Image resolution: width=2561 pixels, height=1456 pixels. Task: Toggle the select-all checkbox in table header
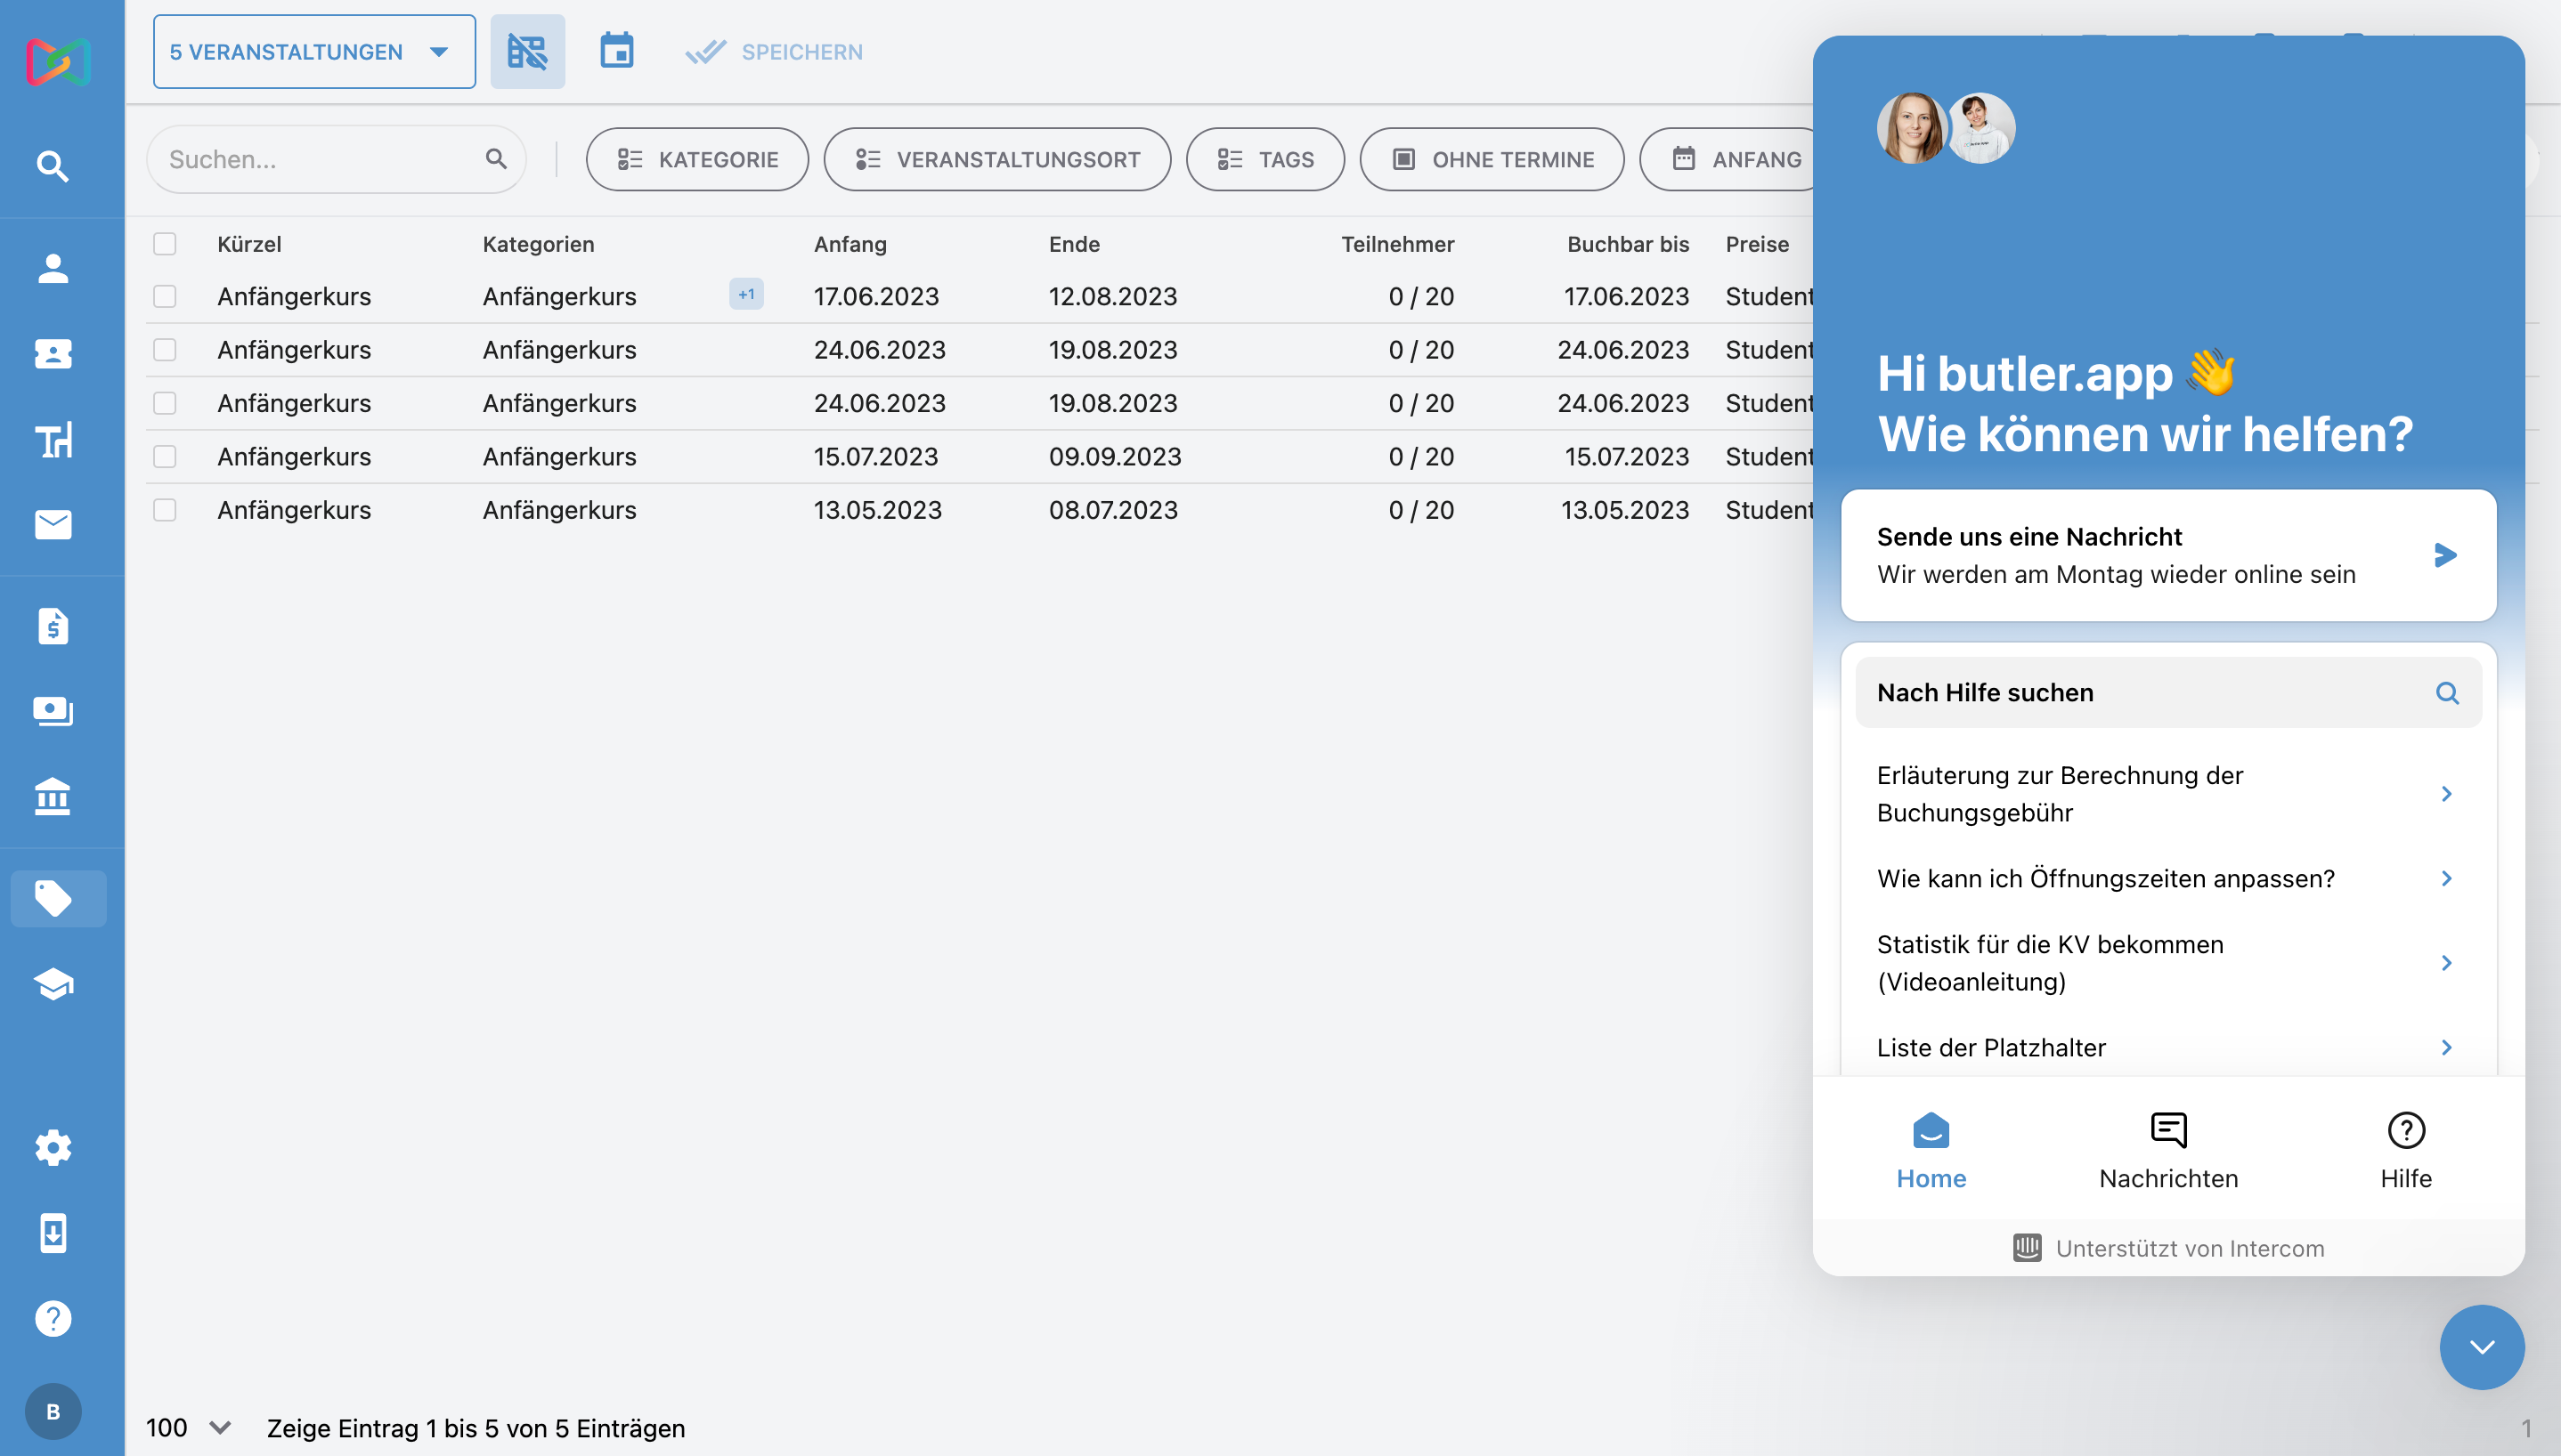(x=165, y=244)
